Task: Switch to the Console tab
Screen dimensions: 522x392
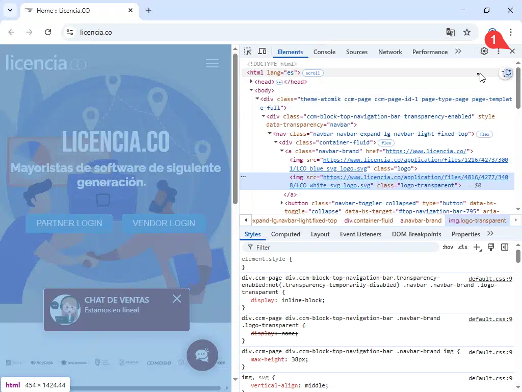Action: click(x=324, y=52)
